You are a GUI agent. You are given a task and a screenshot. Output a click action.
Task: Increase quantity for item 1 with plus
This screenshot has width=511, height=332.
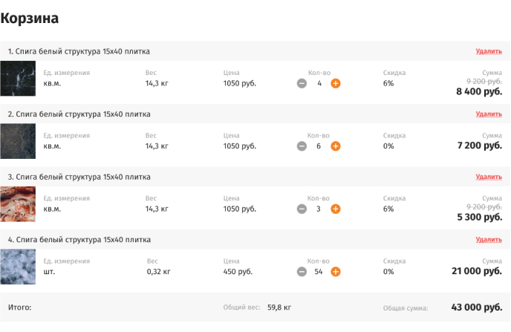coord(336,83)
